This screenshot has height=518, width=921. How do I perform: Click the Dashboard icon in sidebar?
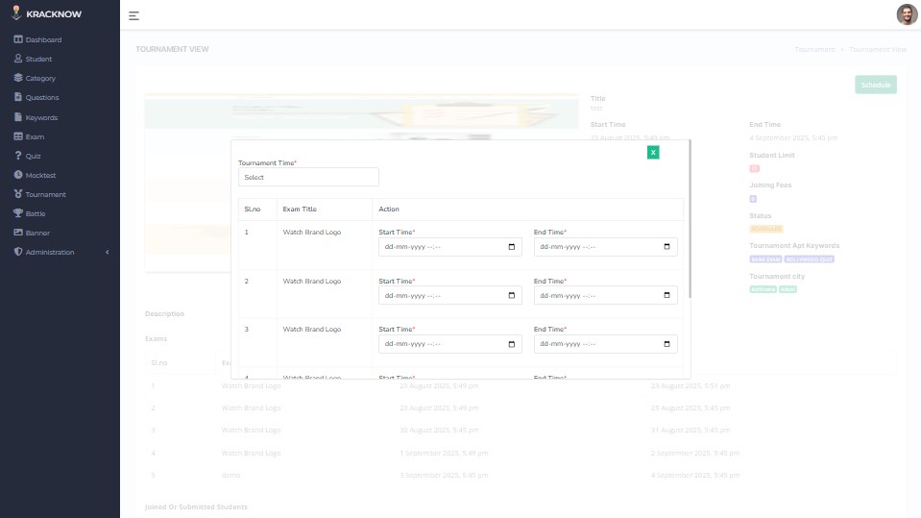coord(18,39)
